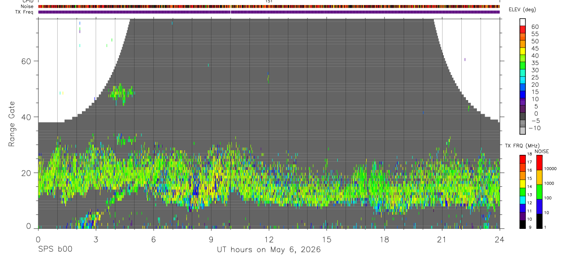Click the cyan 25 degree elevation swatch
The height and width of the screenshot is (259, 562).
[523, 80]
